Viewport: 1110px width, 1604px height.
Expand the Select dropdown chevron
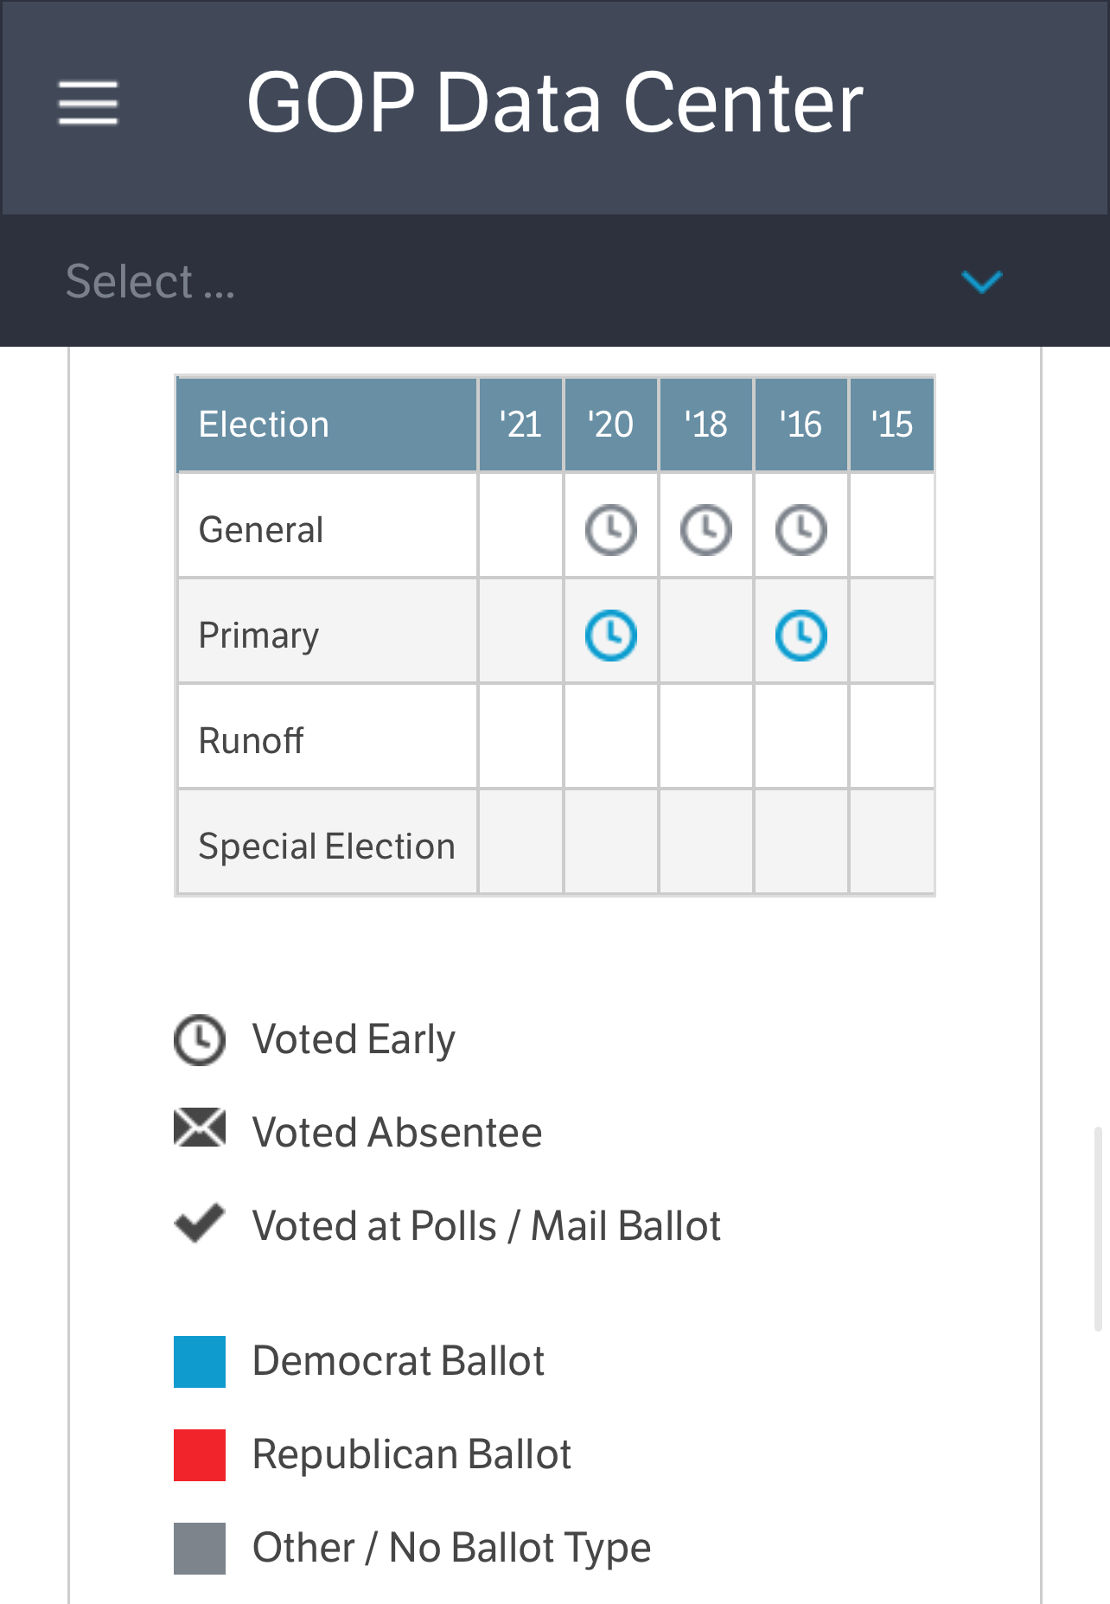(982, 281)
